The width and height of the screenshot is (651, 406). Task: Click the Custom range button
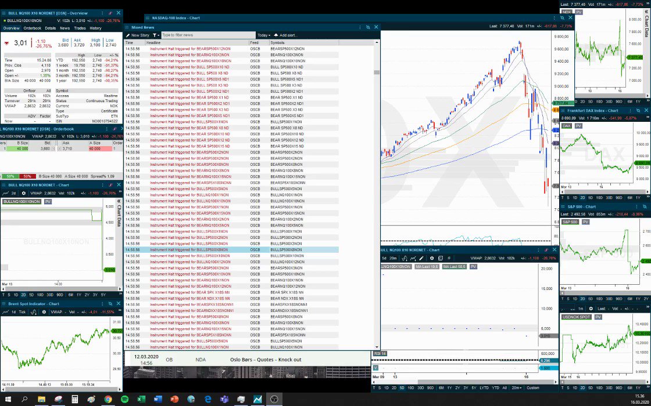click(533, 388)
